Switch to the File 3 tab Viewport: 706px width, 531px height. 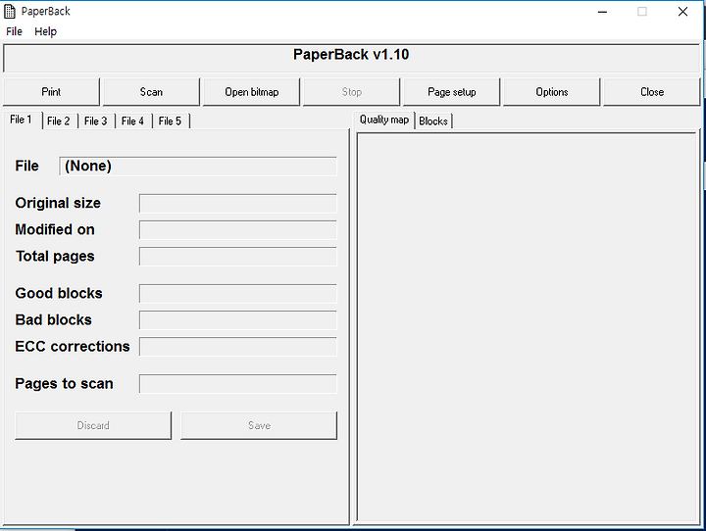click(x=95, y=121)
